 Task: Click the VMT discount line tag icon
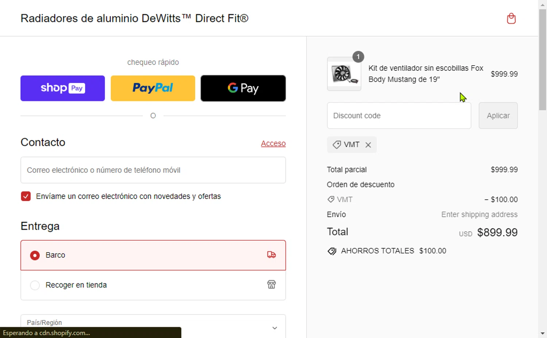pos(331,199)
